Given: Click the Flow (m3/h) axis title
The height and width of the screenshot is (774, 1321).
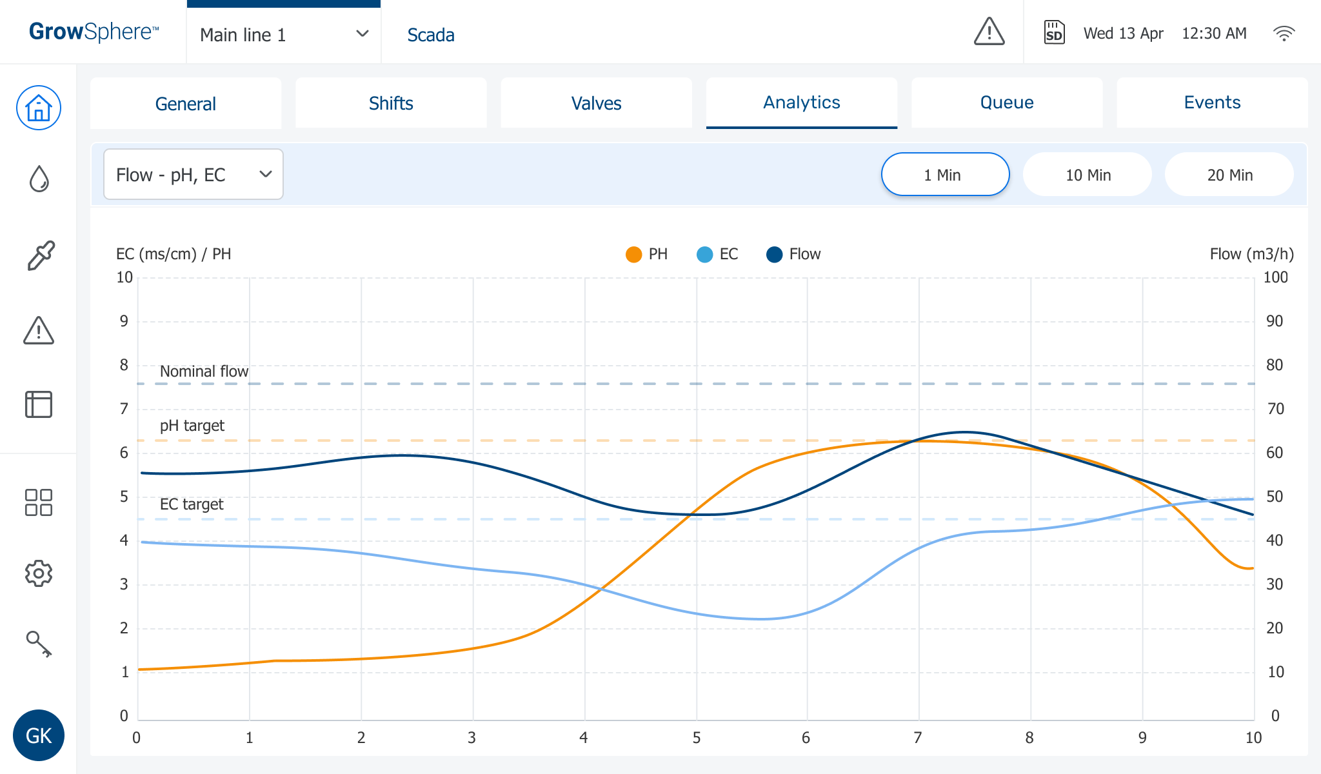Looking at the screenshot, I should point(1252,254).
